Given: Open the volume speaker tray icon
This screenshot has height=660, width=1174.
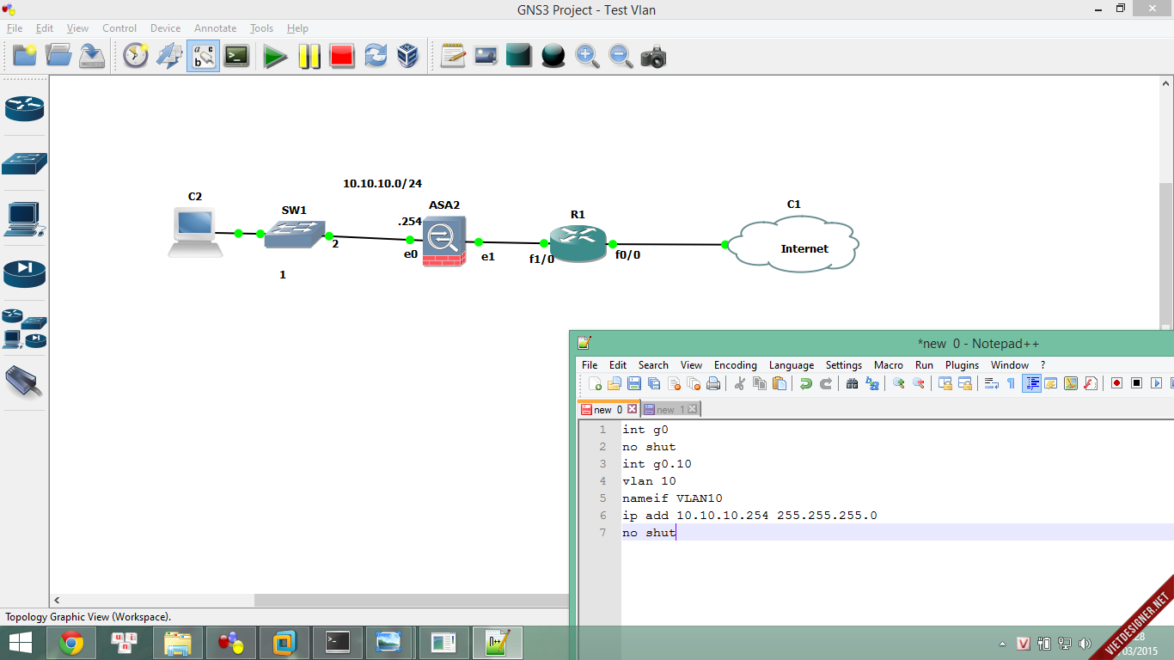Looking at the screenshot, I should [1083, 644].
